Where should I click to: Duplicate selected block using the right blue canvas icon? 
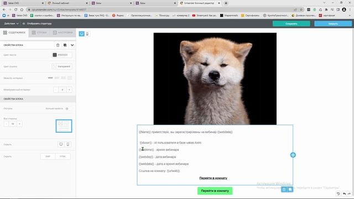pyautogui.click(x=290, y=189)
